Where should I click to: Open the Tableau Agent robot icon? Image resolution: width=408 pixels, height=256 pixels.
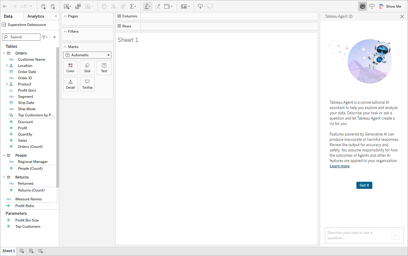(x=363, y=6)
